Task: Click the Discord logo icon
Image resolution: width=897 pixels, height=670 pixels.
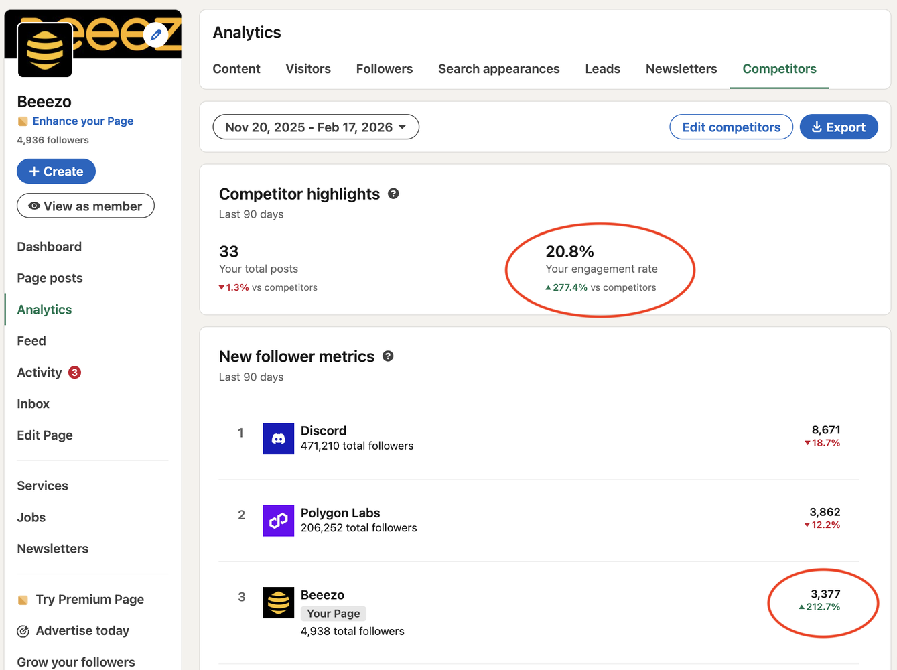Action: click(x=278, y=438)
